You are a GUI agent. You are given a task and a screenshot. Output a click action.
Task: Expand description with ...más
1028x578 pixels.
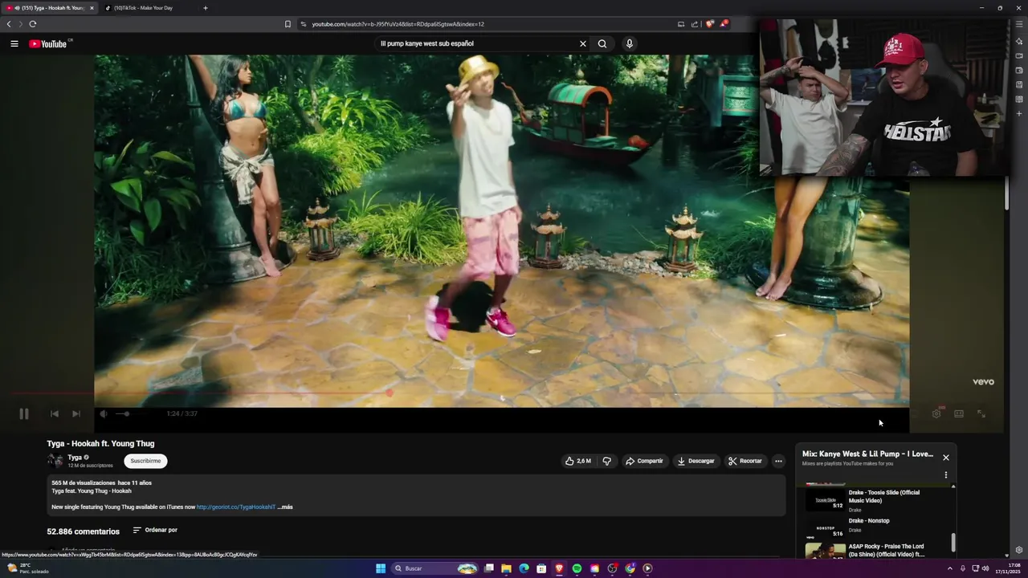click(x=285, y=507)
